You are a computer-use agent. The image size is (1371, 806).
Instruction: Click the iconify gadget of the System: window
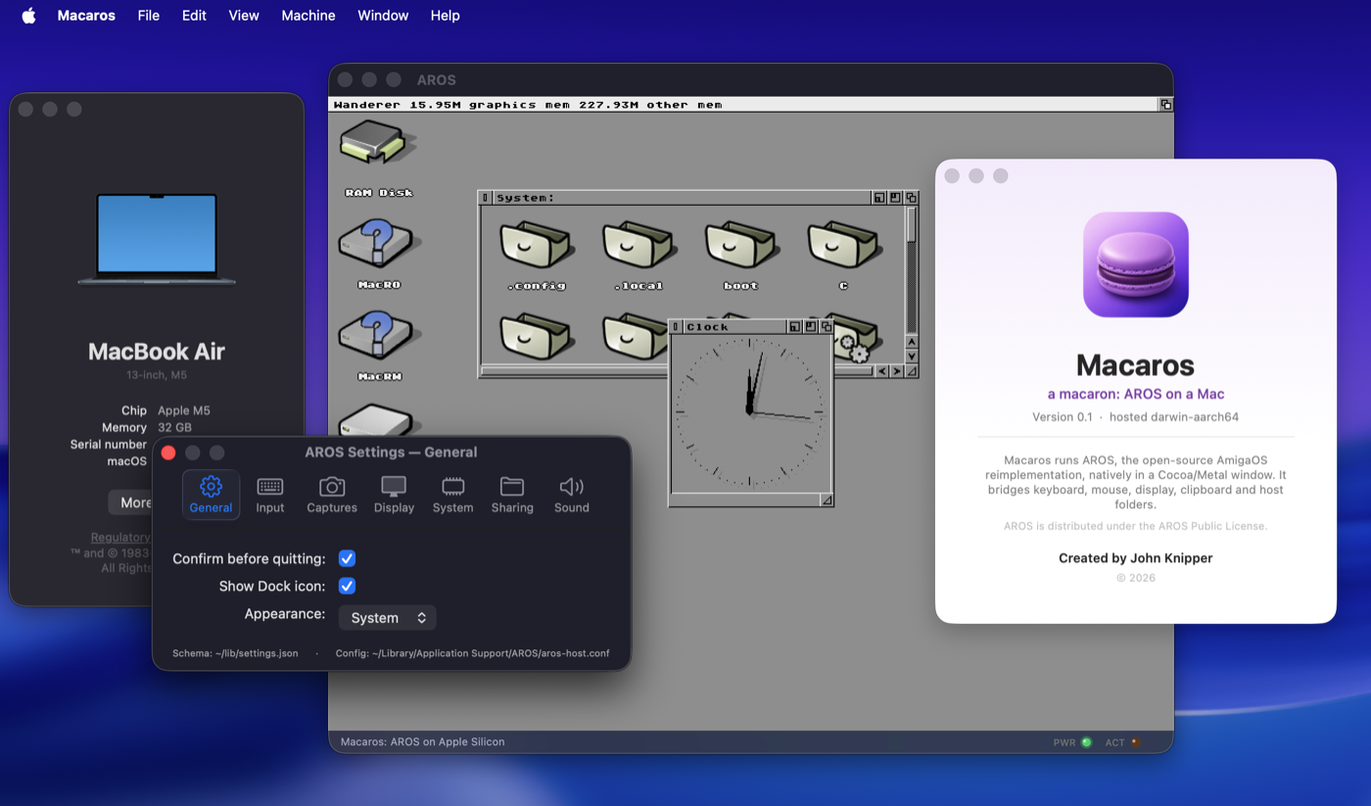[x=879, y=198]
